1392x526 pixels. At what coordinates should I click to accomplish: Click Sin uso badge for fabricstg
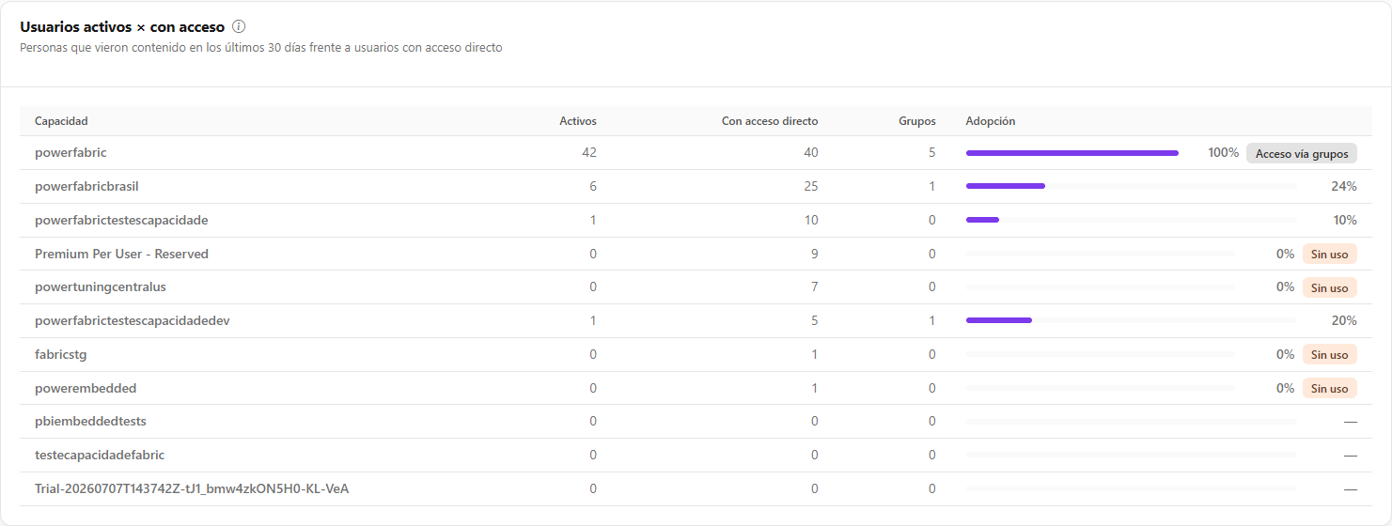pos(1330,354)
